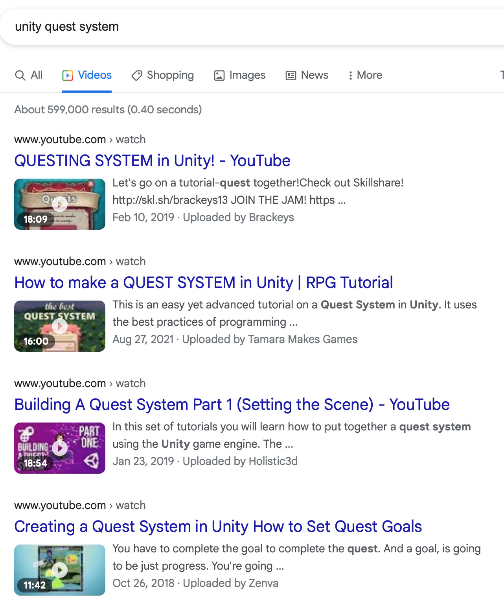Play the Holistic3d Part One video
Image resolution: width=504 pixels, height=609 pixels.
pos(59,448)
